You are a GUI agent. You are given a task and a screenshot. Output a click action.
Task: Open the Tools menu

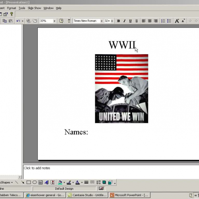pos(22,8)
